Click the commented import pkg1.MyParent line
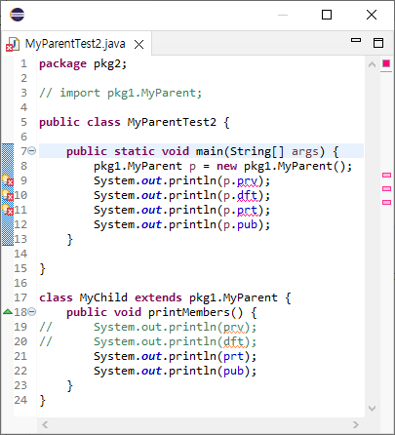 click(x=121, y=93)
